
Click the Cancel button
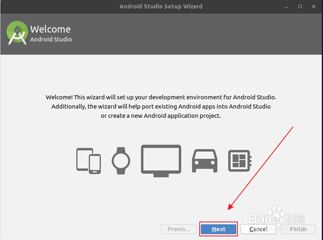(x=258, y=229)
